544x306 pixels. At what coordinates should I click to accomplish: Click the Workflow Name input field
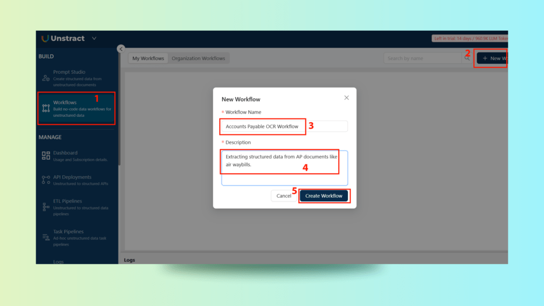tap(284, 126)
